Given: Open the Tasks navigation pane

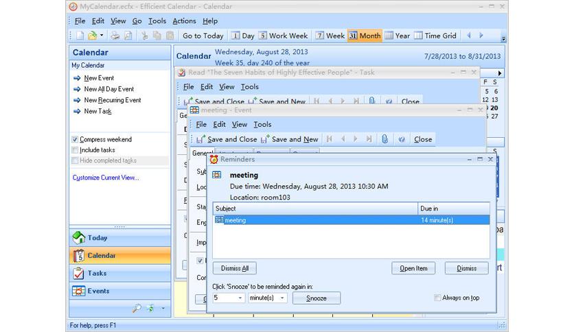Looking at the screenshot, I should [119, 273].
